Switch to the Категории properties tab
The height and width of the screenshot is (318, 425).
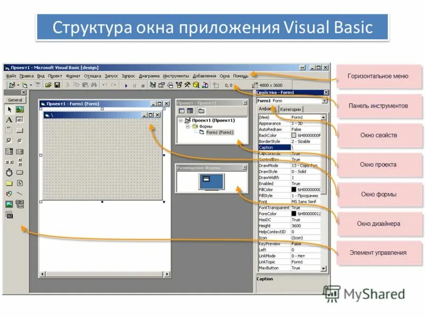click(x=291, y=109)
